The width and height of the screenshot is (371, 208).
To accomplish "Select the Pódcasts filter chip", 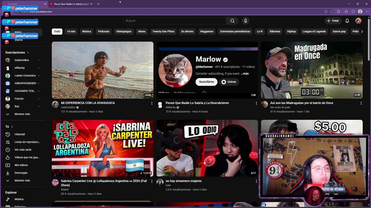I will coord(103,31).
